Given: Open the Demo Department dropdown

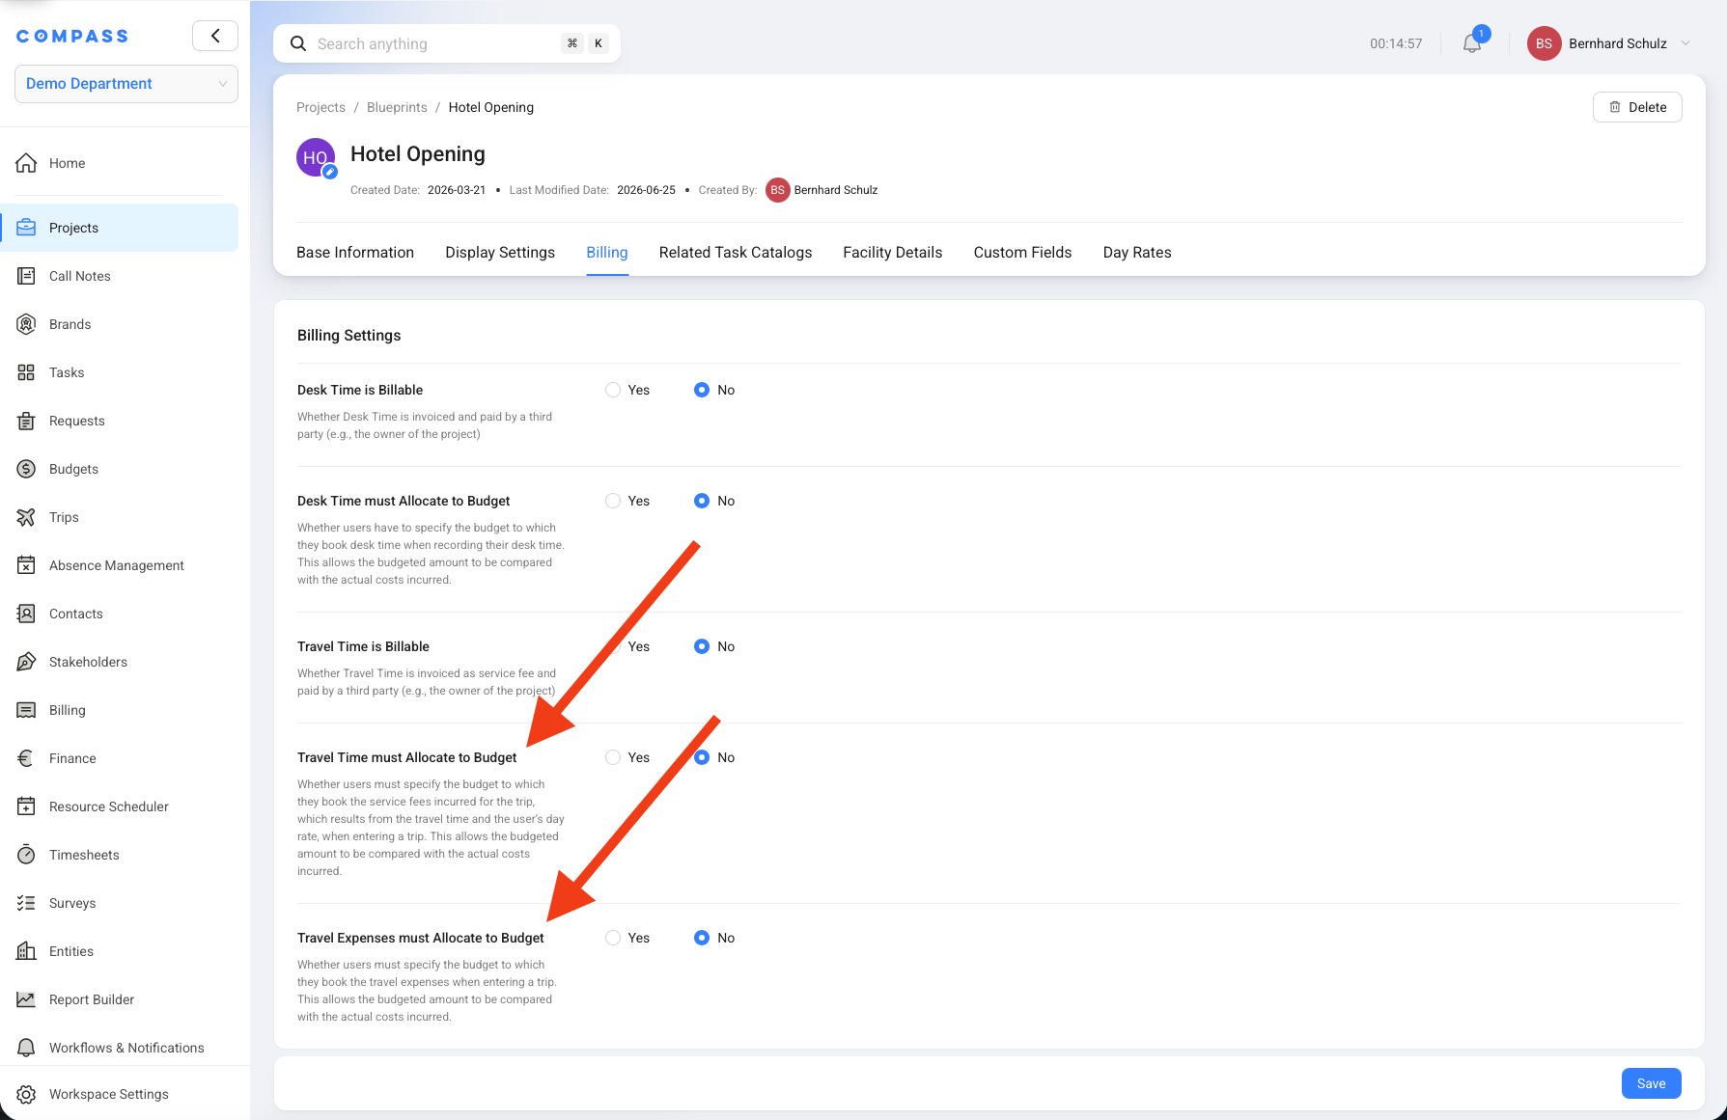Looking at the screenshot, I should coord(126,84).
